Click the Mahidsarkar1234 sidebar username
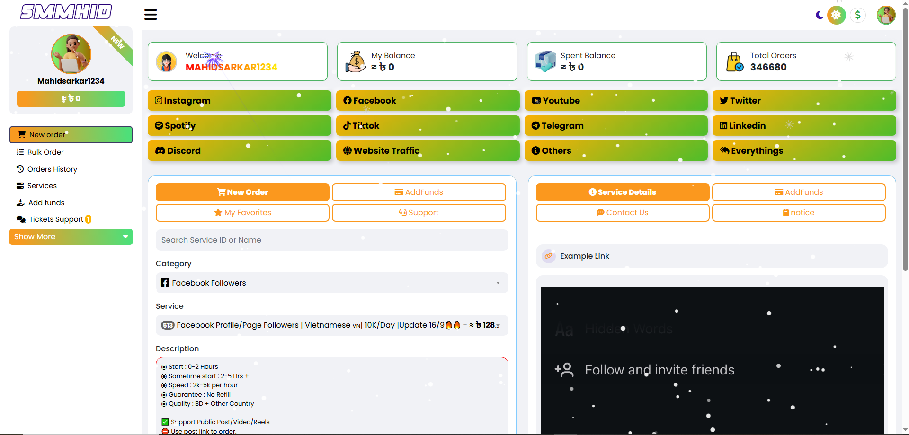The height and width of the screenshot is (435, 909). click(71, 81)
